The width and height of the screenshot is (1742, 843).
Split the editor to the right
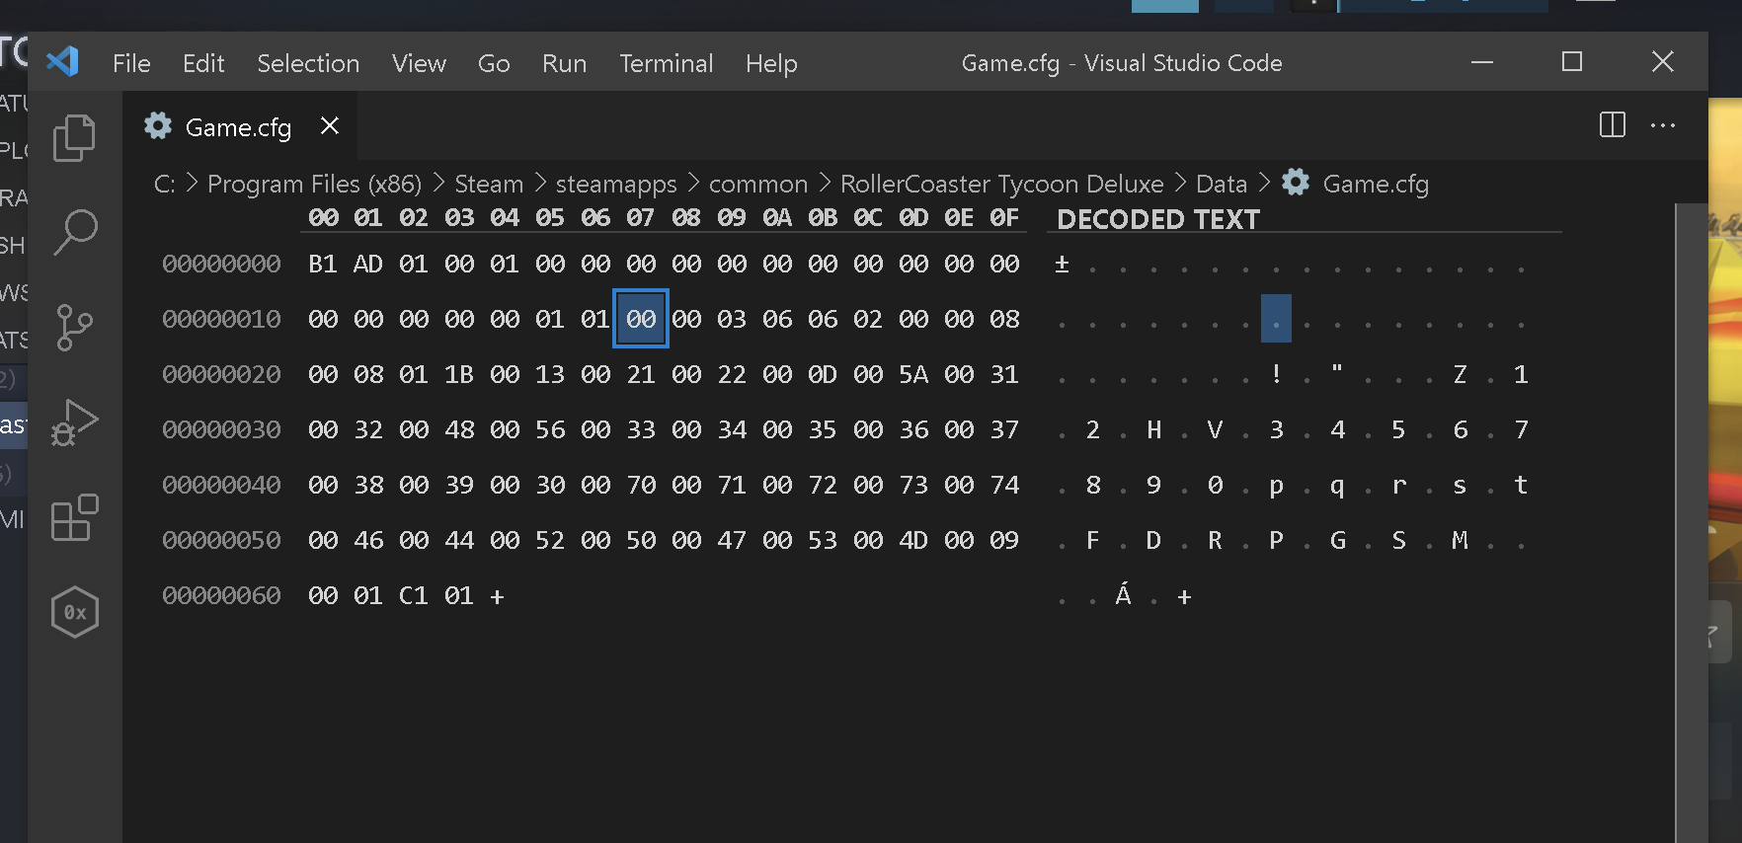pyautogui.click(x=1612, y=125)
